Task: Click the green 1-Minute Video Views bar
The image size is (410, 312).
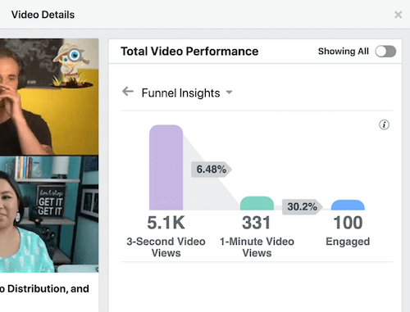Action: coord(257,203)
